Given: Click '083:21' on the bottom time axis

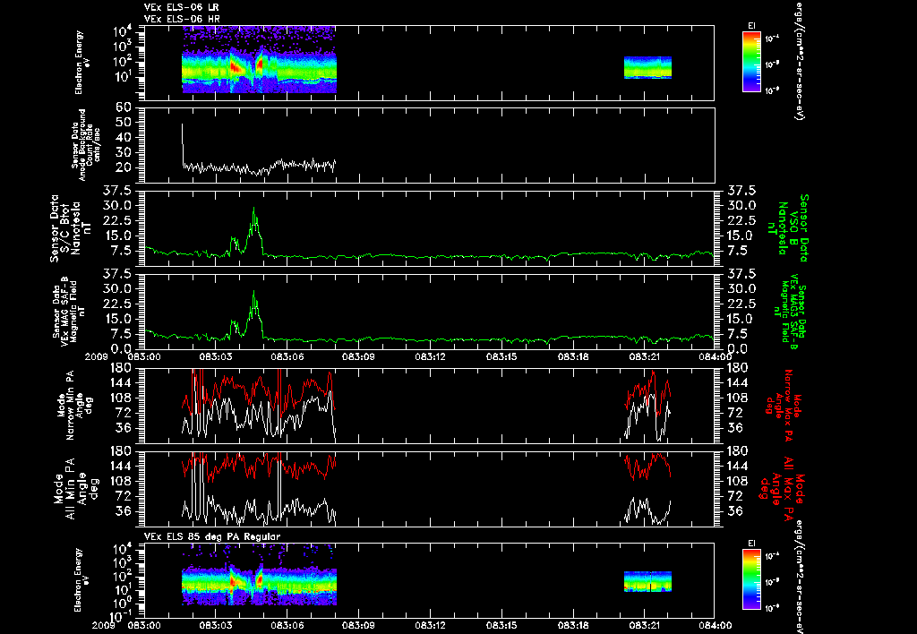Looking at the screenshot, I should (645, 625).
